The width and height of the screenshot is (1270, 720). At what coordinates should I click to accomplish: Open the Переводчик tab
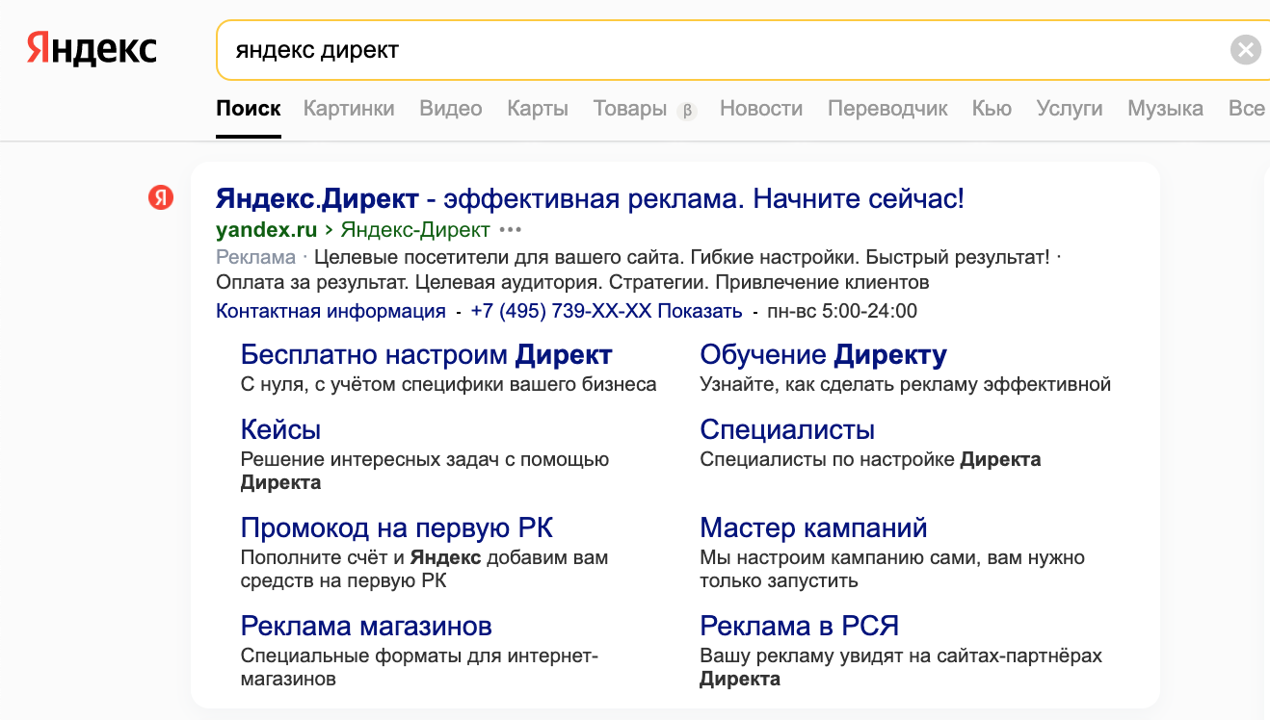click(x=887, y=109)
